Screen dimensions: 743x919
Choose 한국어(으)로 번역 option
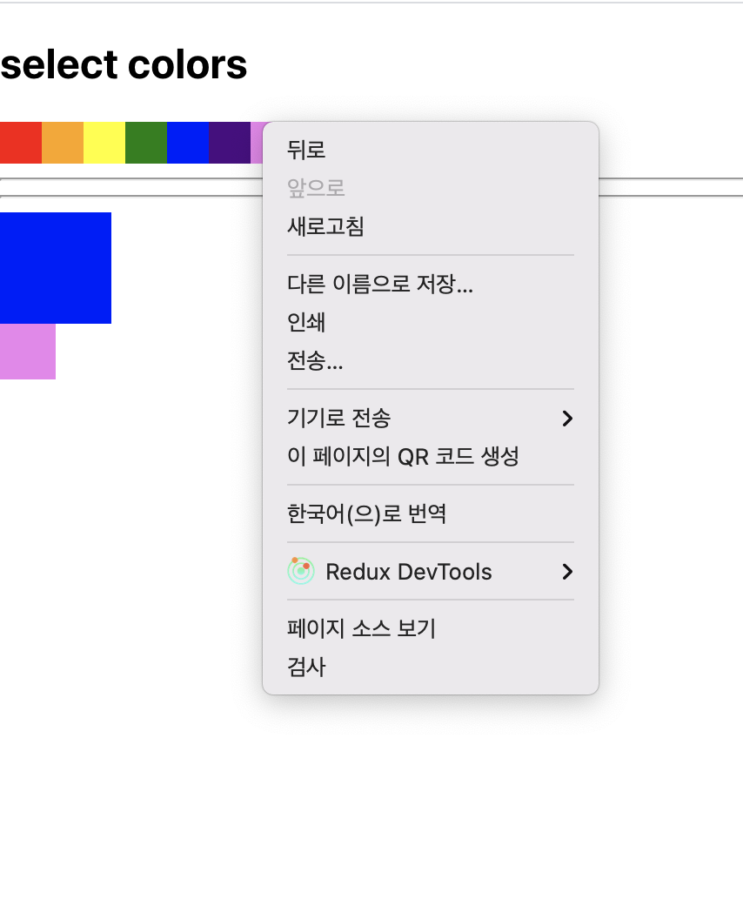pyautogui.click(x=430, y=513)
